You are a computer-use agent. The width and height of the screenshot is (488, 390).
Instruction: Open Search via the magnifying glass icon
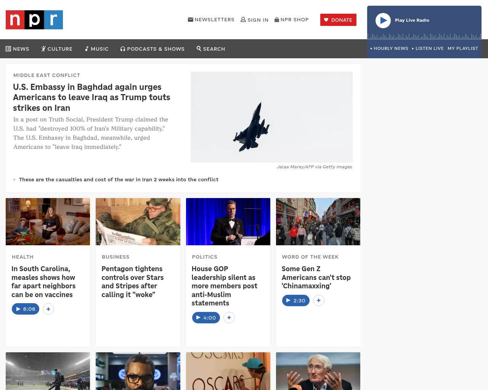pos(199,48)
